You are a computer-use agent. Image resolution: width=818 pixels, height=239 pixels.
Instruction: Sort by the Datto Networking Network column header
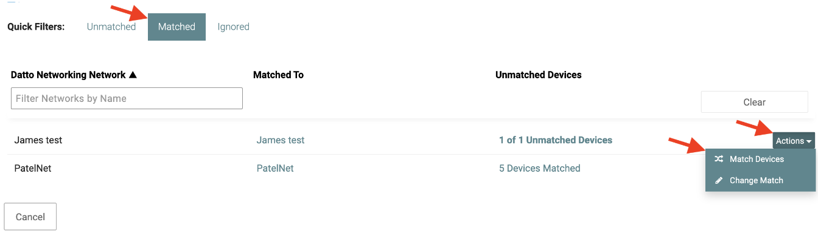click(68, 75)
